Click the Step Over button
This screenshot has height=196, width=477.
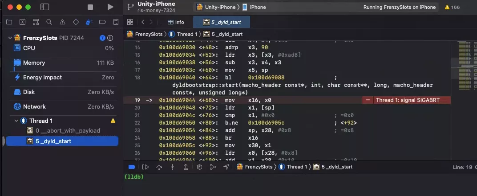[159, 167]
